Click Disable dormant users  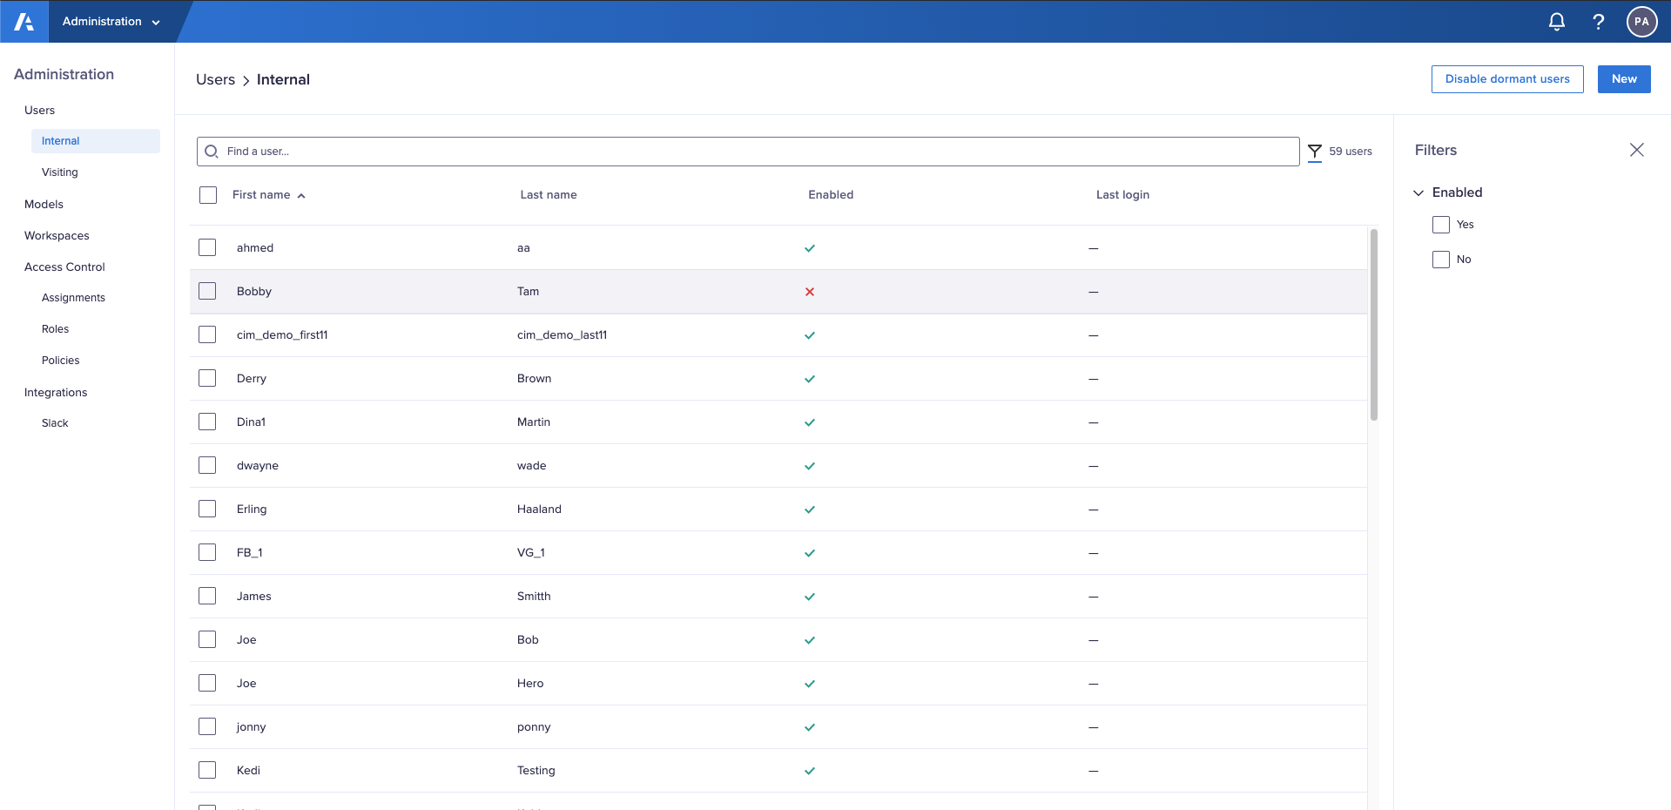(1506, 78)
